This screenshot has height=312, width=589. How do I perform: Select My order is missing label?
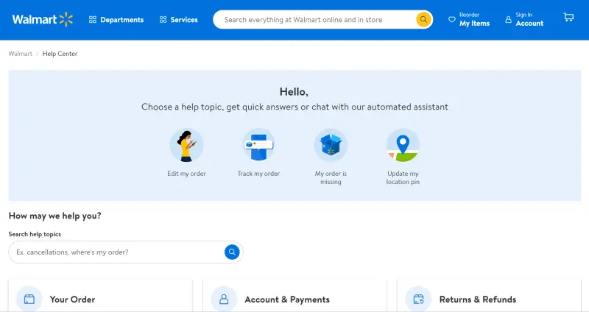pos(331,177)
